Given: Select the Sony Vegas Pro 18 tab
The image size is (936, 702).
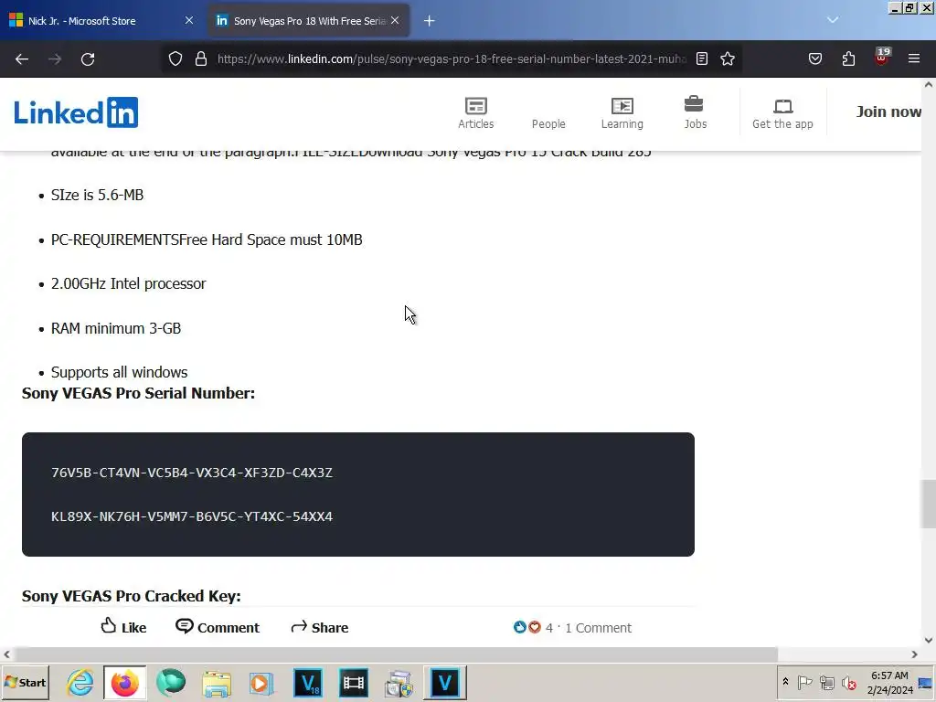Looking at the screenshot, I should coord(308,21).
